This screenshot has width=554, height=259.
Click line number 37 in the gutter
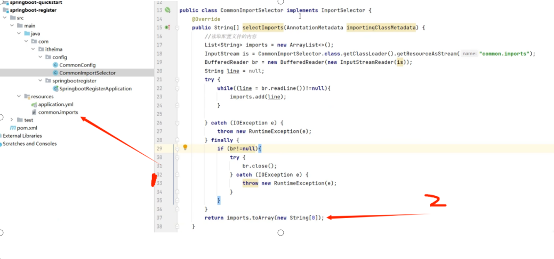click(159, 218)
